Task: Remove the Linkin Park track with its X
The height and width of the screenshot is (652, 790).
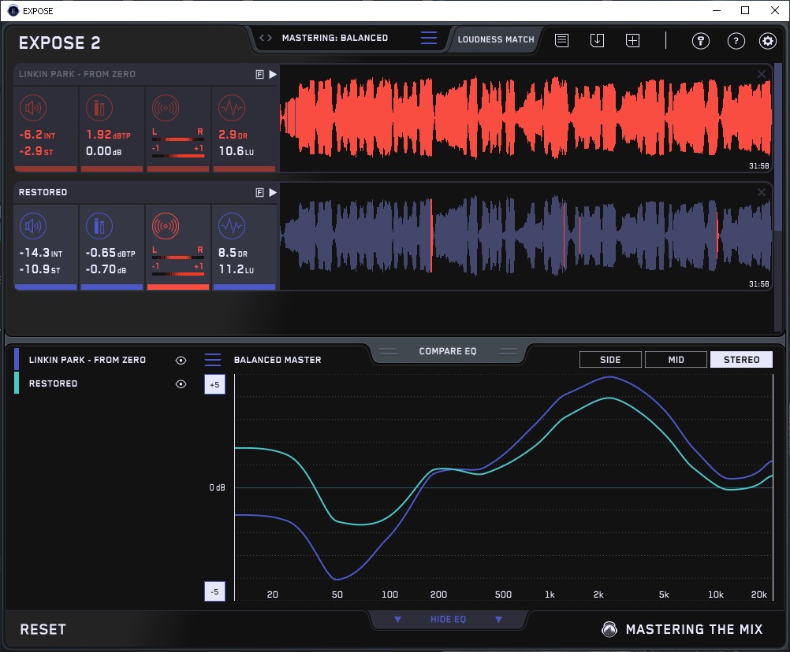Action: point(762,74)
